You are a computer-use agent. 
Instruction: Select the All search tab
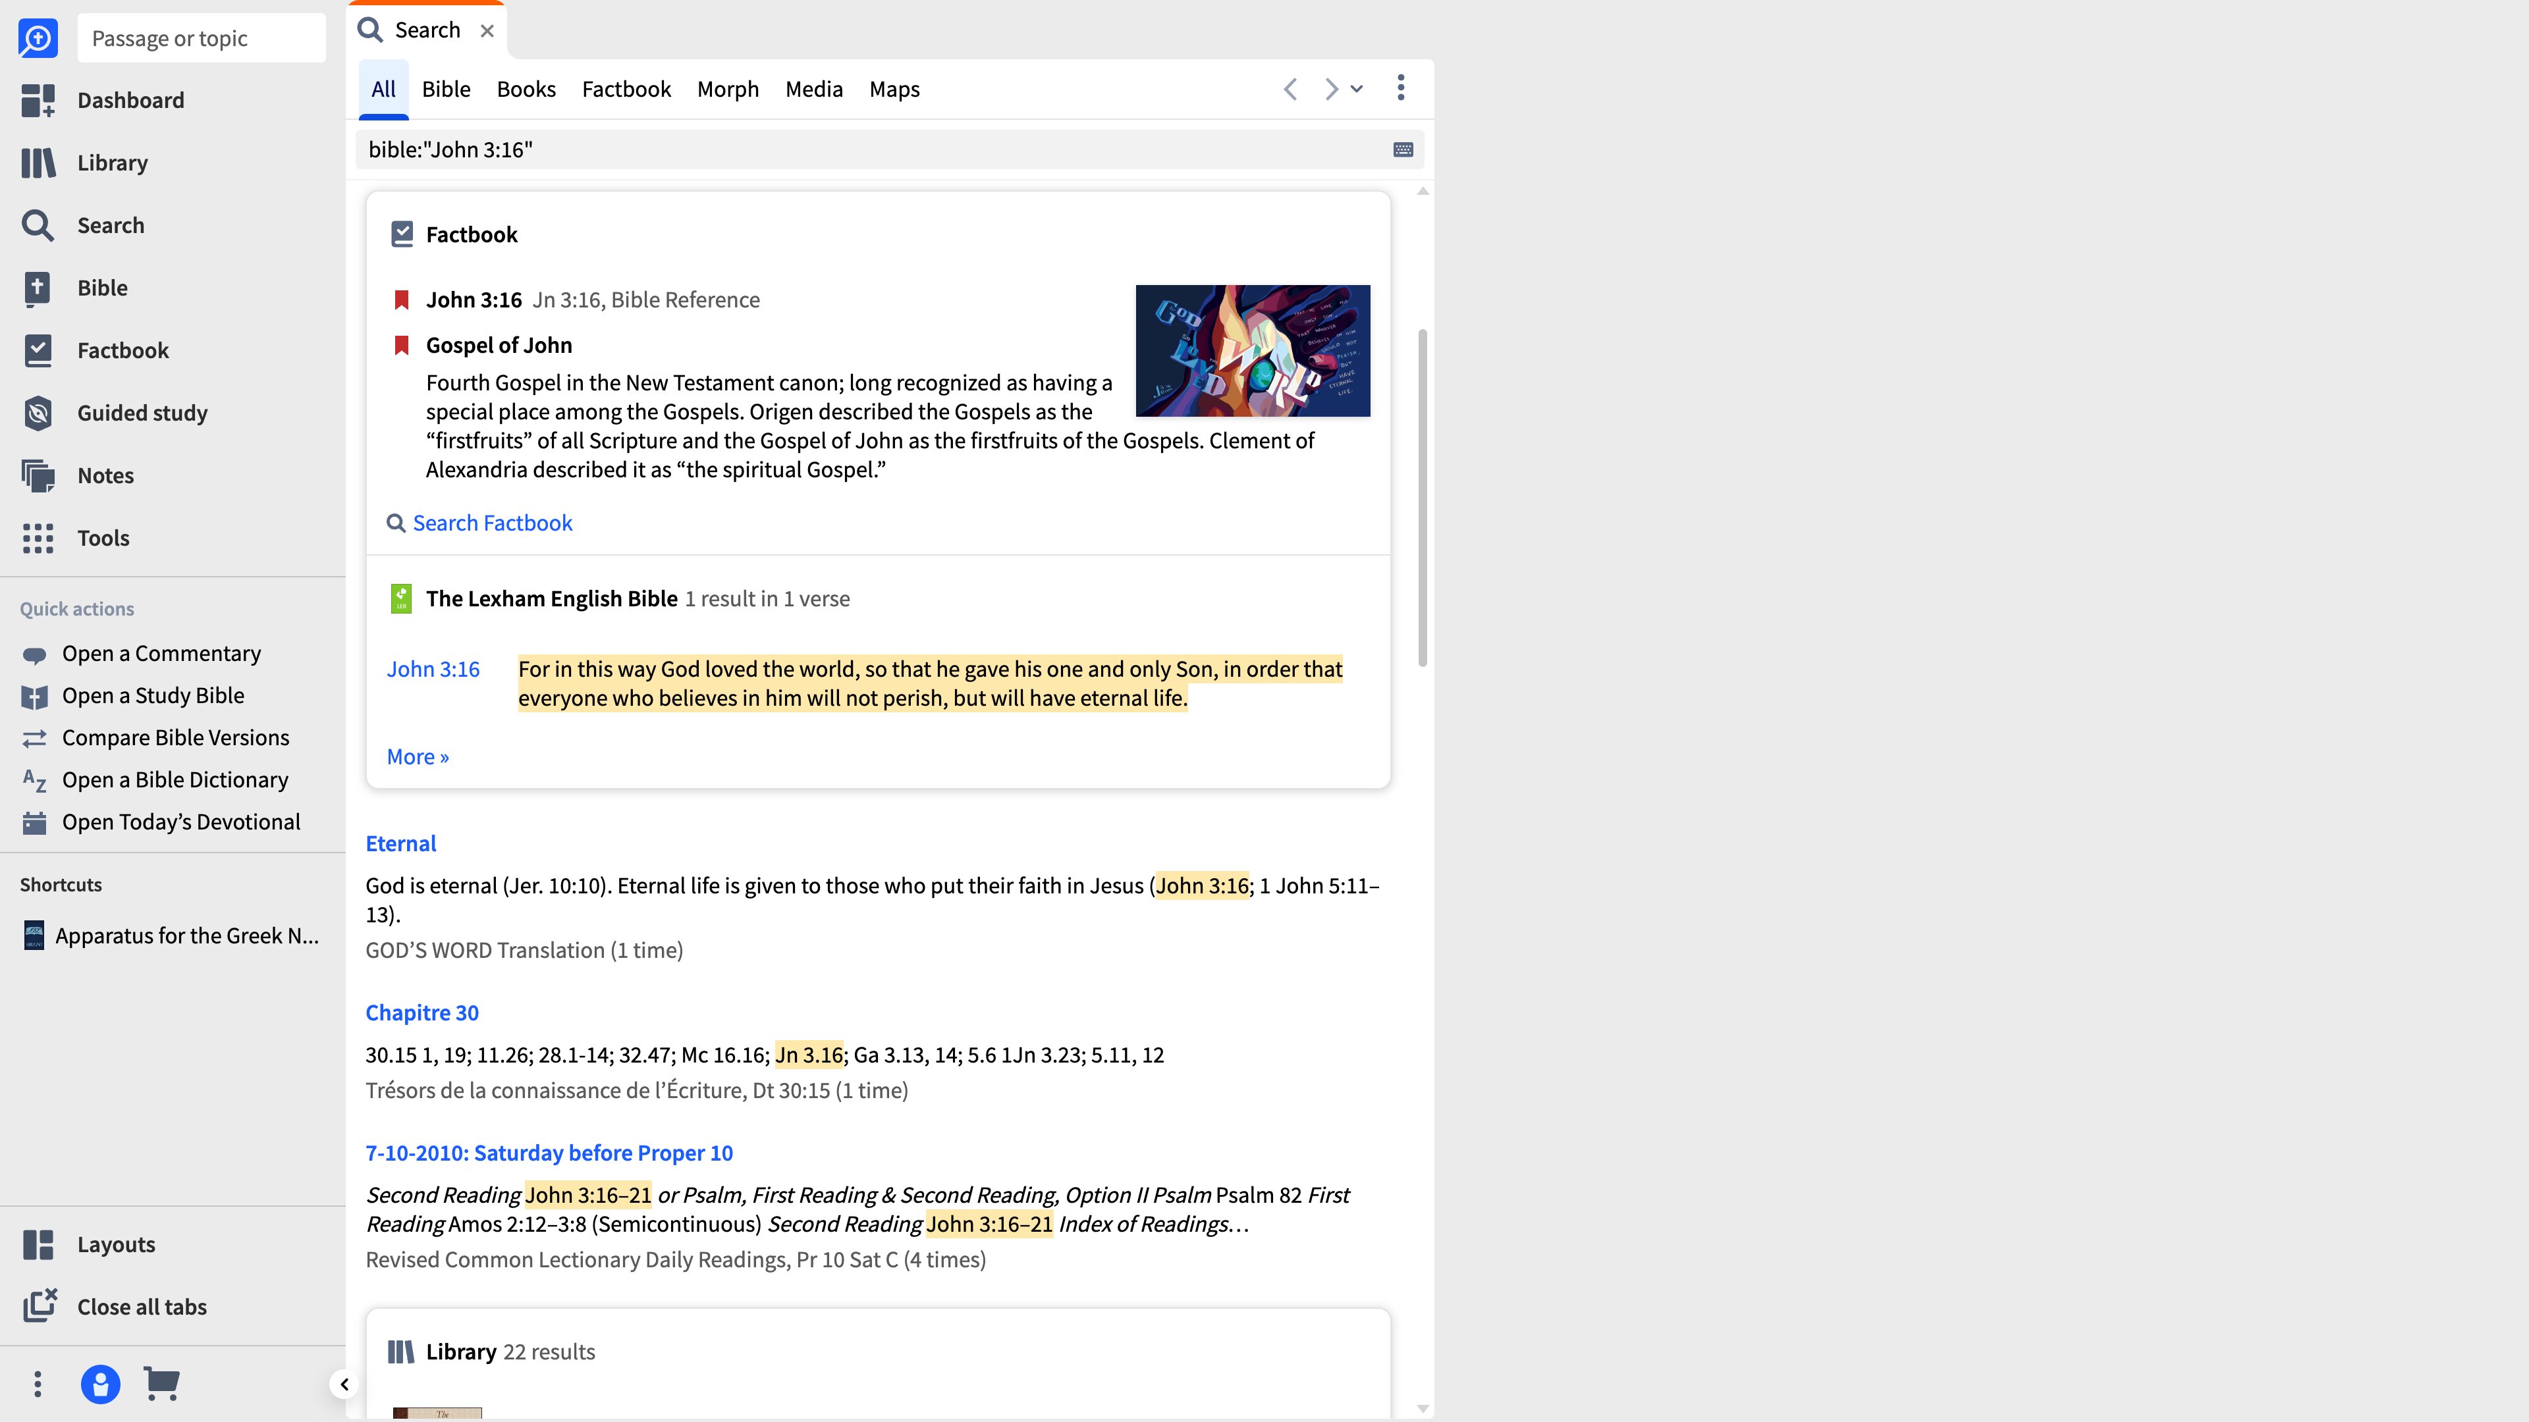tap(383, 90)
